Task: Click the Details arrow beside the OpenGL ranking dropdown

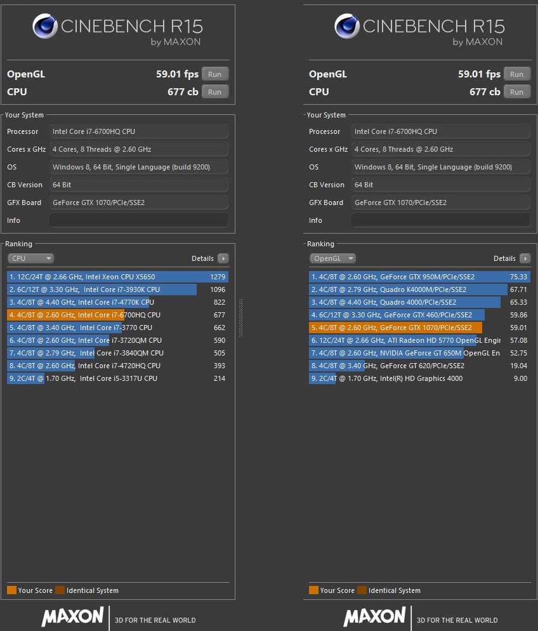Action: pyautogui.click(x=525, y=258)
